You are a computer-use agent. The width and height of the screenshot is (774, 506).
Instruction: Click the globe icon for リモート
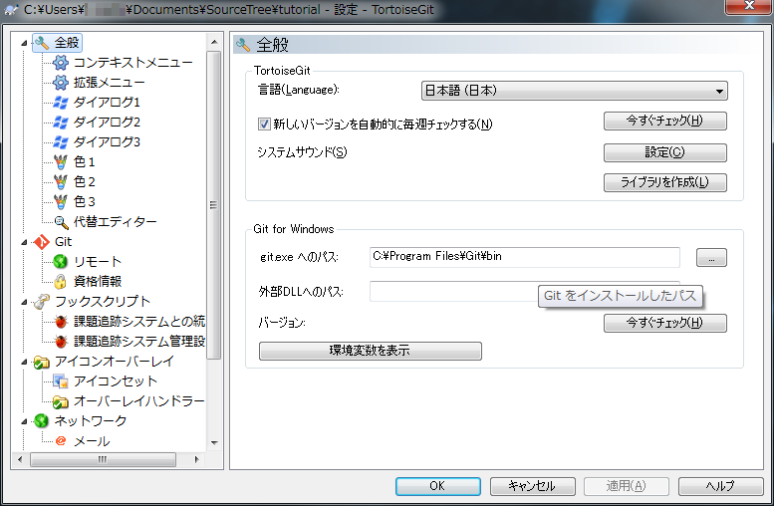pos(60,262)
